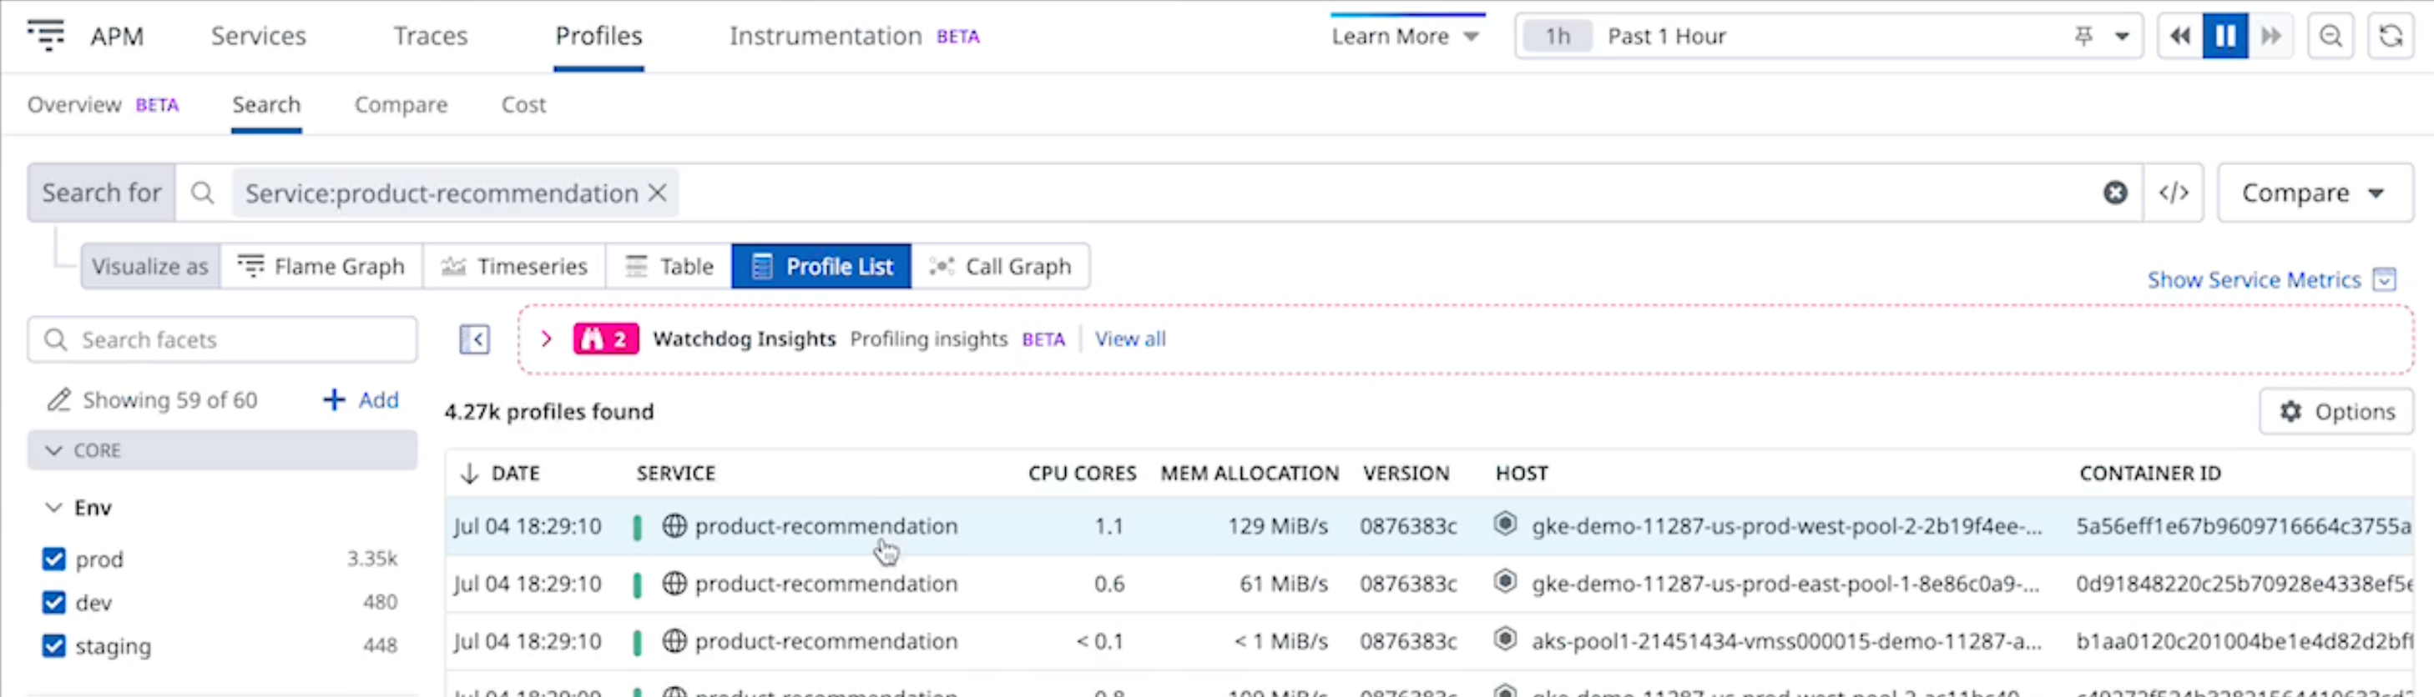Sort by CPU CORES column header
The image size is (2434, 697).
(1082, 474)
